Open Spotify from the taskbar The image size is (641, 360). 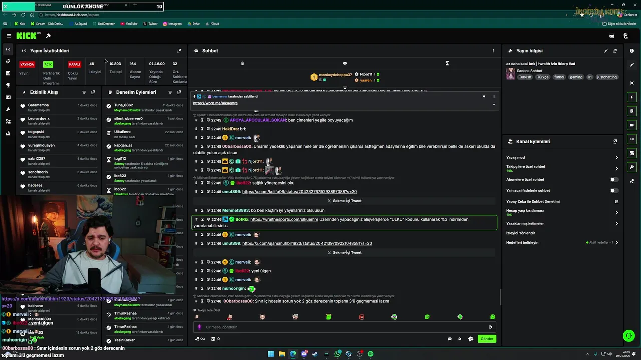tap(371, 354)
